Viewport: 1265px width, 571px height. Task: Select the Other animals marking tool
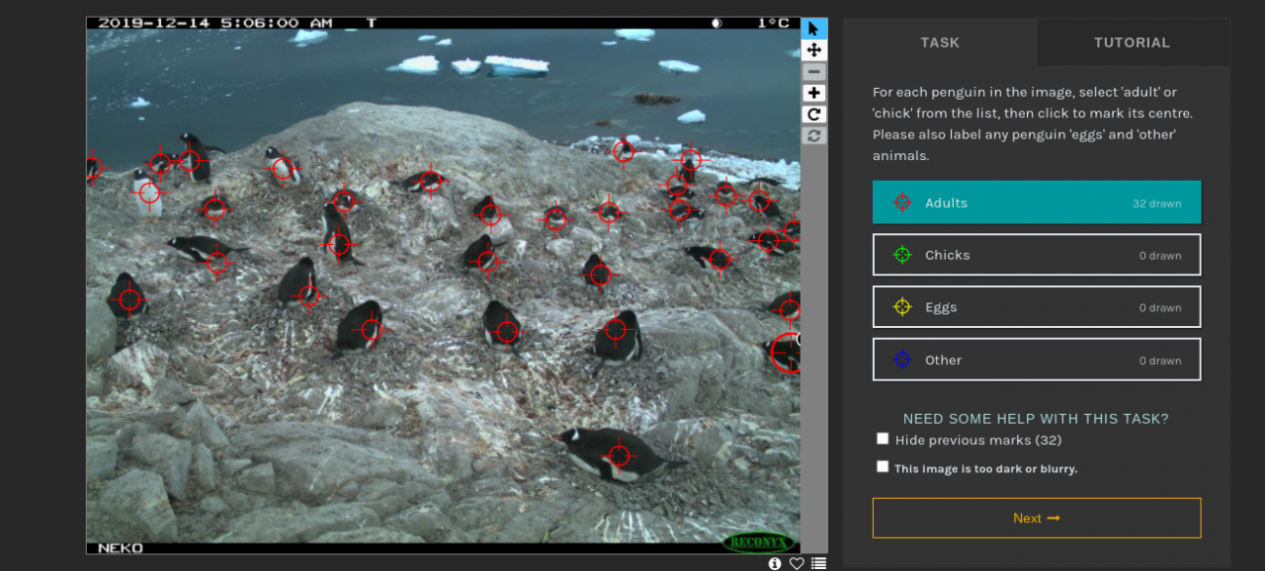(x=1037, y=360)
